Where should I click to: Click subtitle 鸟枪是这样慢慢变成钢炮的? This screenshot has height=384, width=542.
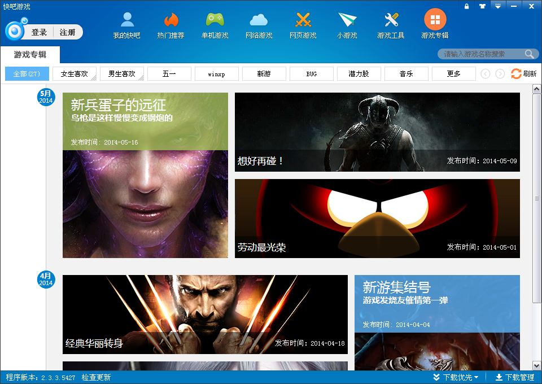pyautogui.click(x=122, y=118)
